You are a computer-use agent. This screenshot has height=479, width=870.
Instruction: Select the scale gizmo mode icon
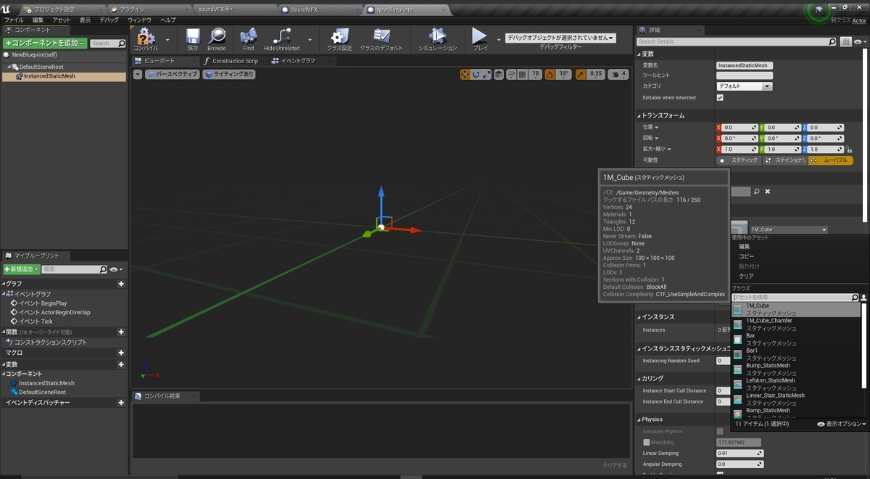point(486,74)
